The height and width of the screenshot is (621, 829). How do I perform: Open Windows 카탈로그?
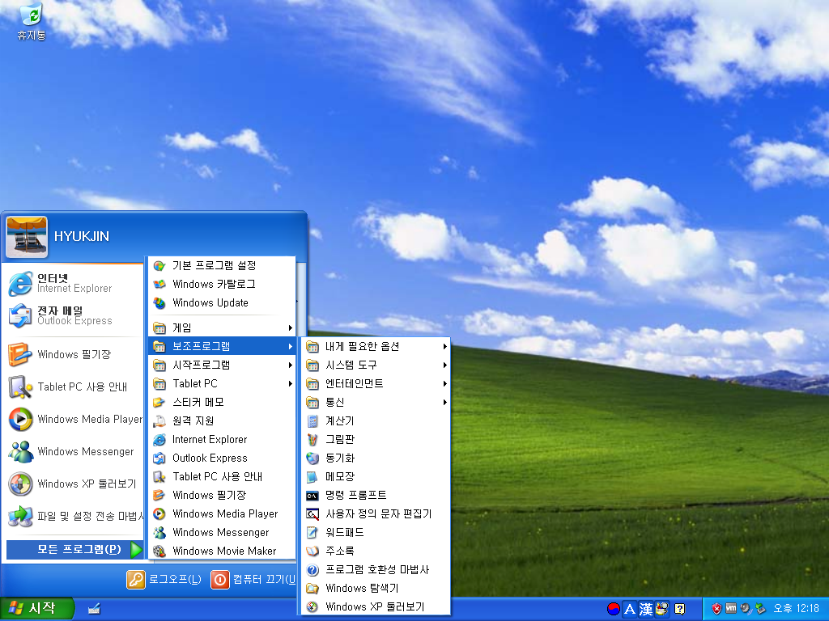(222, 284)
